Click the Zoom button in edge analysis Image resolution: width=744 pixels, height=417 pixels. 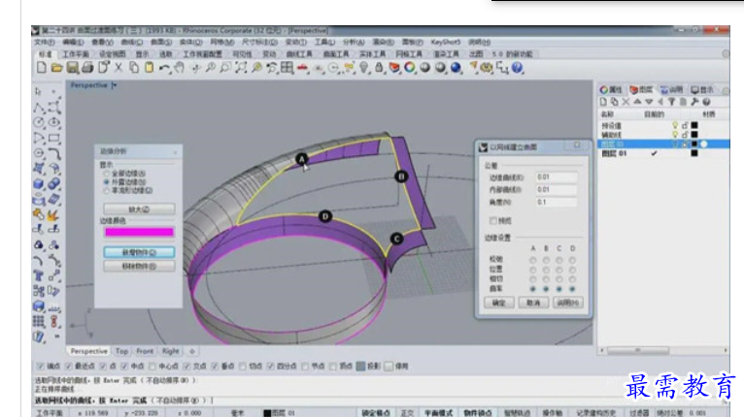click(x=139, y=208)
